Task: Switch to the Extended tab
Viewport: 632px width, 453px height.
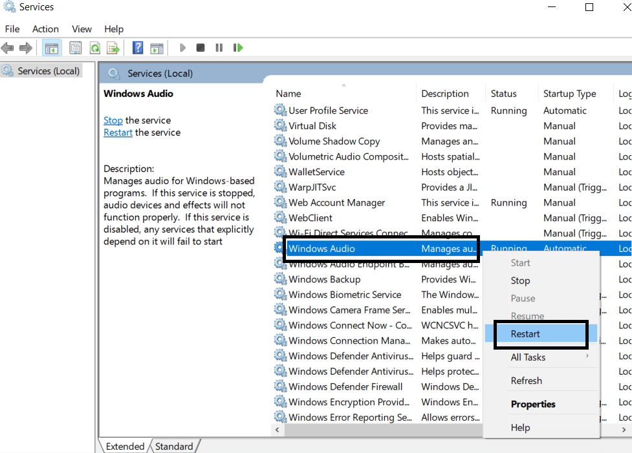Action: point(125,446)
